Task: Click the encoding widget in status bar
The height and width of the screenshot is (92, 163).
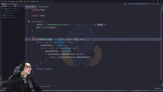Action: point(155,90)
